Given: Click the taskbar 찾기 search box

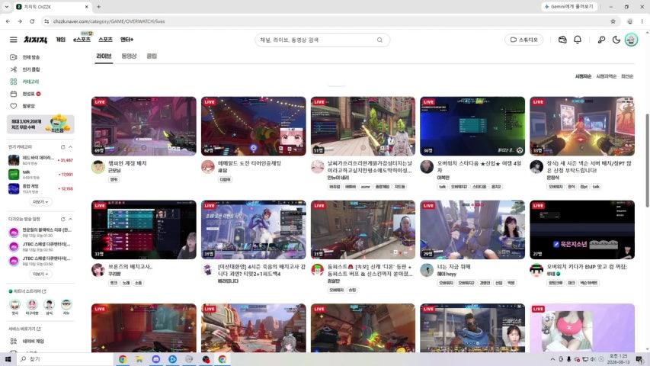Looking at the screenshot, I should [64, 359].
